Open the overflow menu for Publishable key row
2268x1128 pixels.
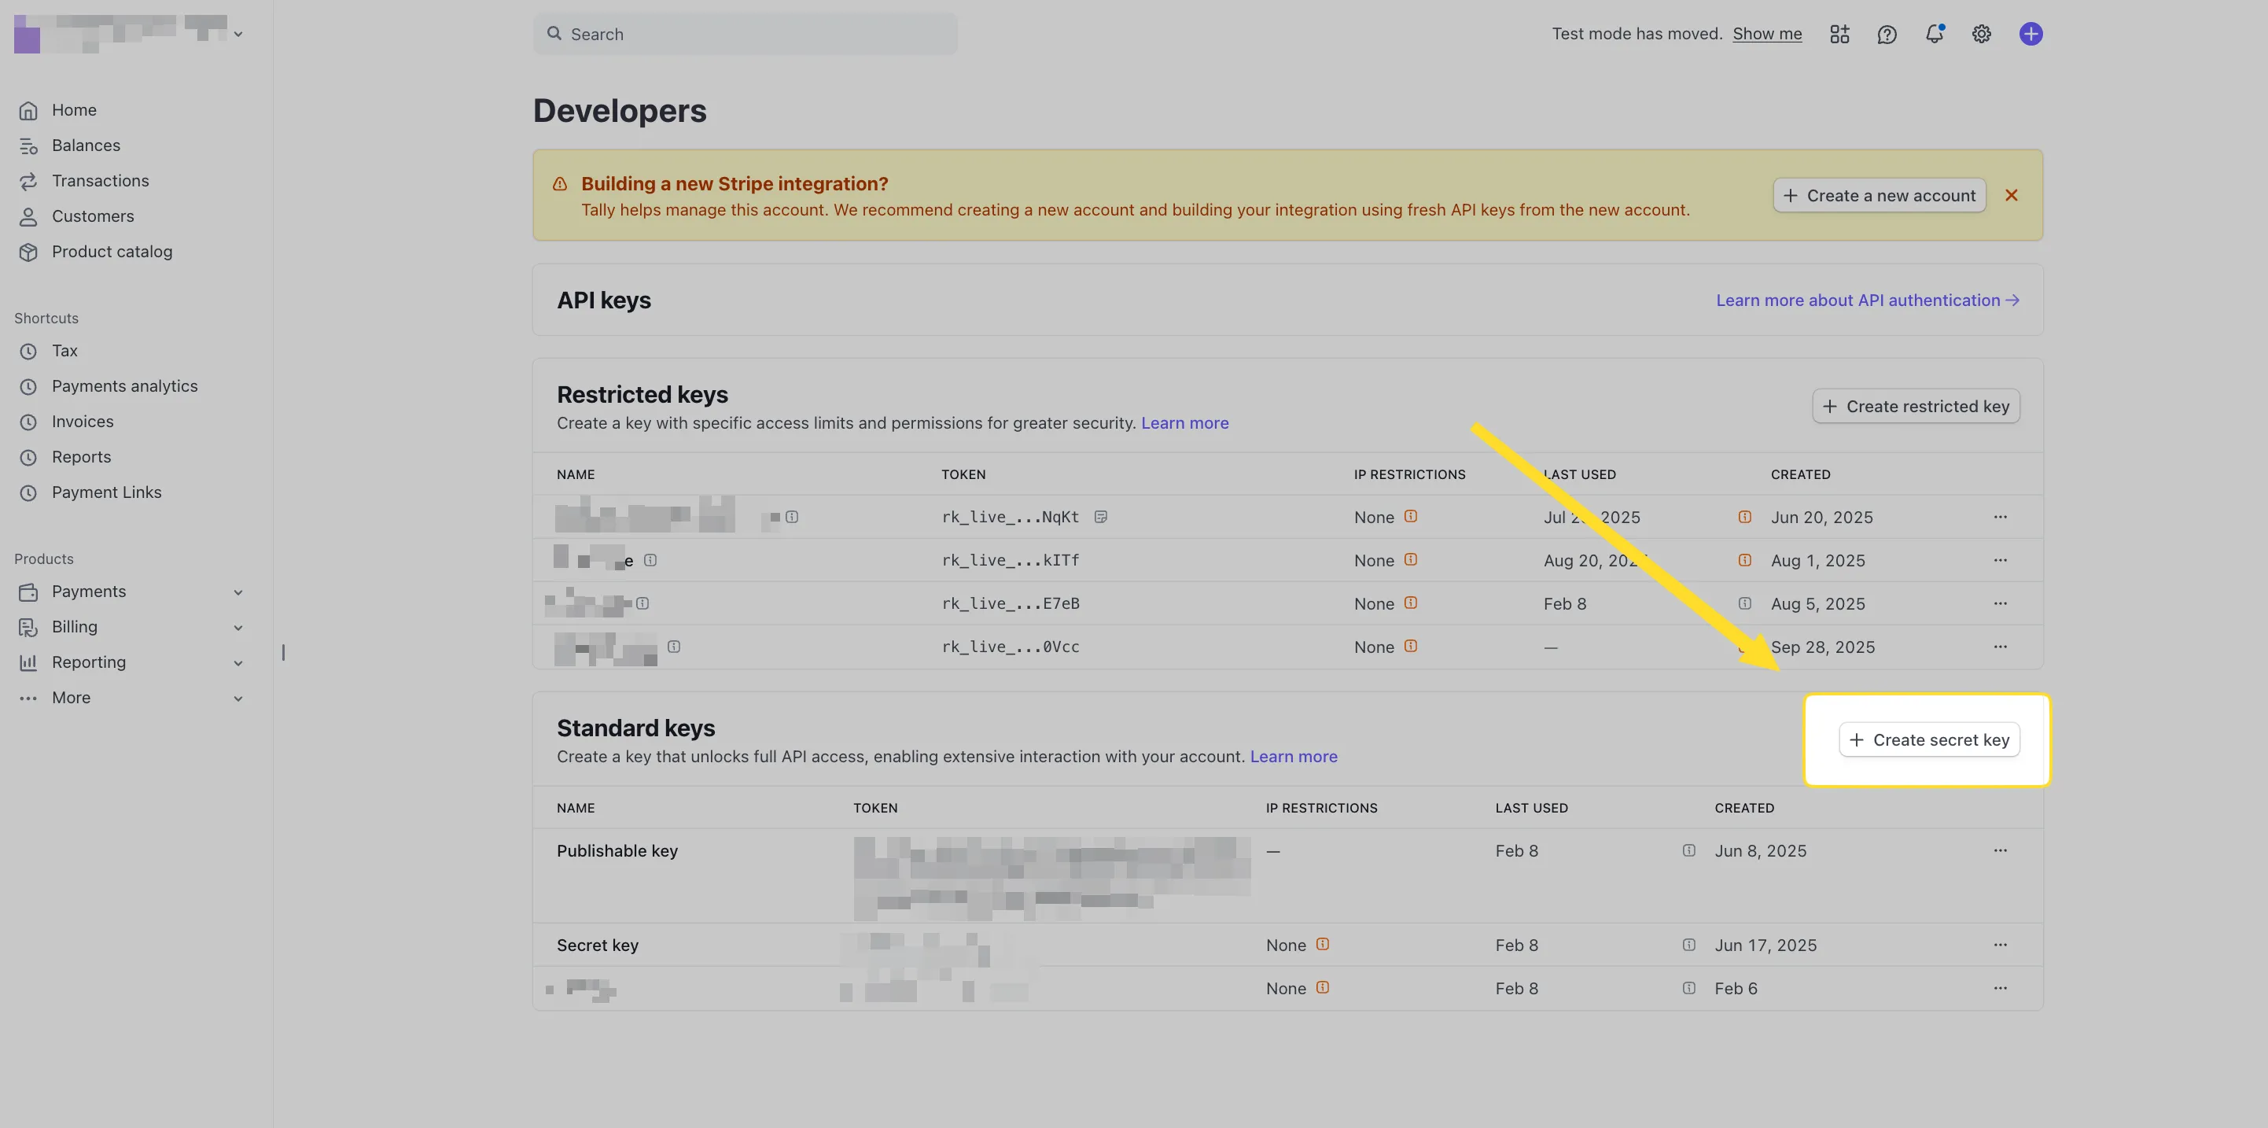click(x=2001, y=850)
